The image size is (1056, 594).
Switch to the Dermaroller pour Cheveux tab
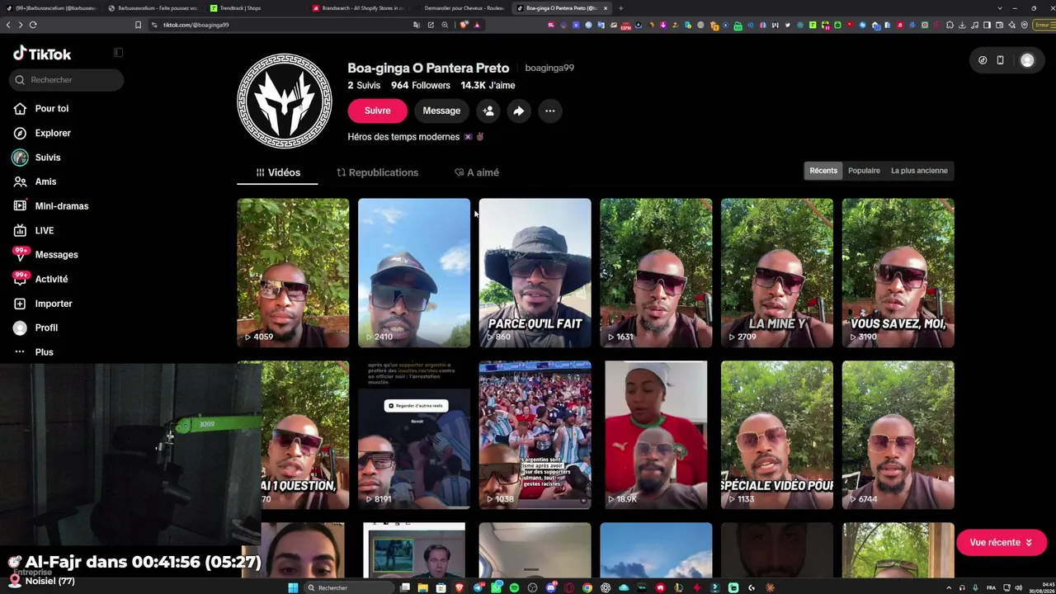[460, 8]
